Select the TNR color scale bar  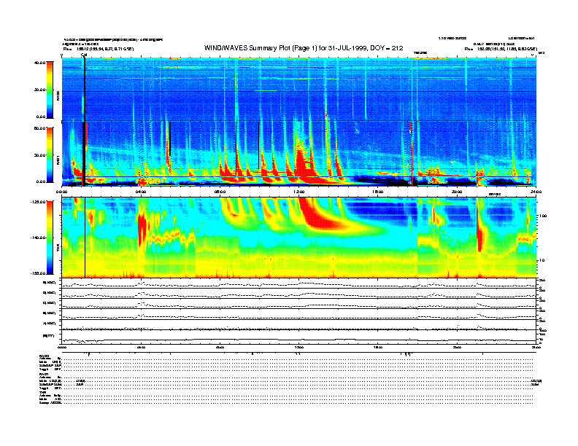(50, 238)
